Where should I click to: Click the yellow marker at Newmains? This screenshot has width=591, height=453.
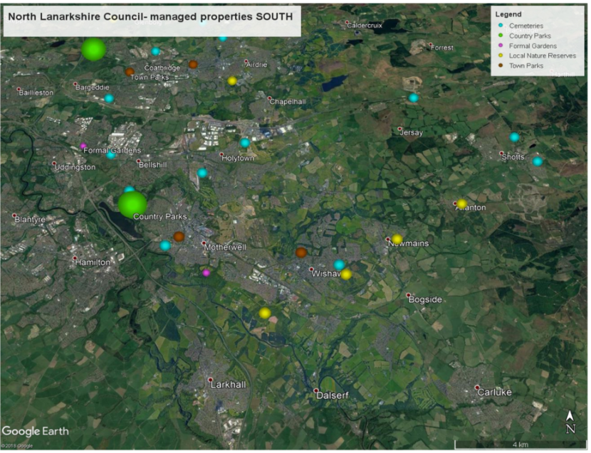point(397,239)
